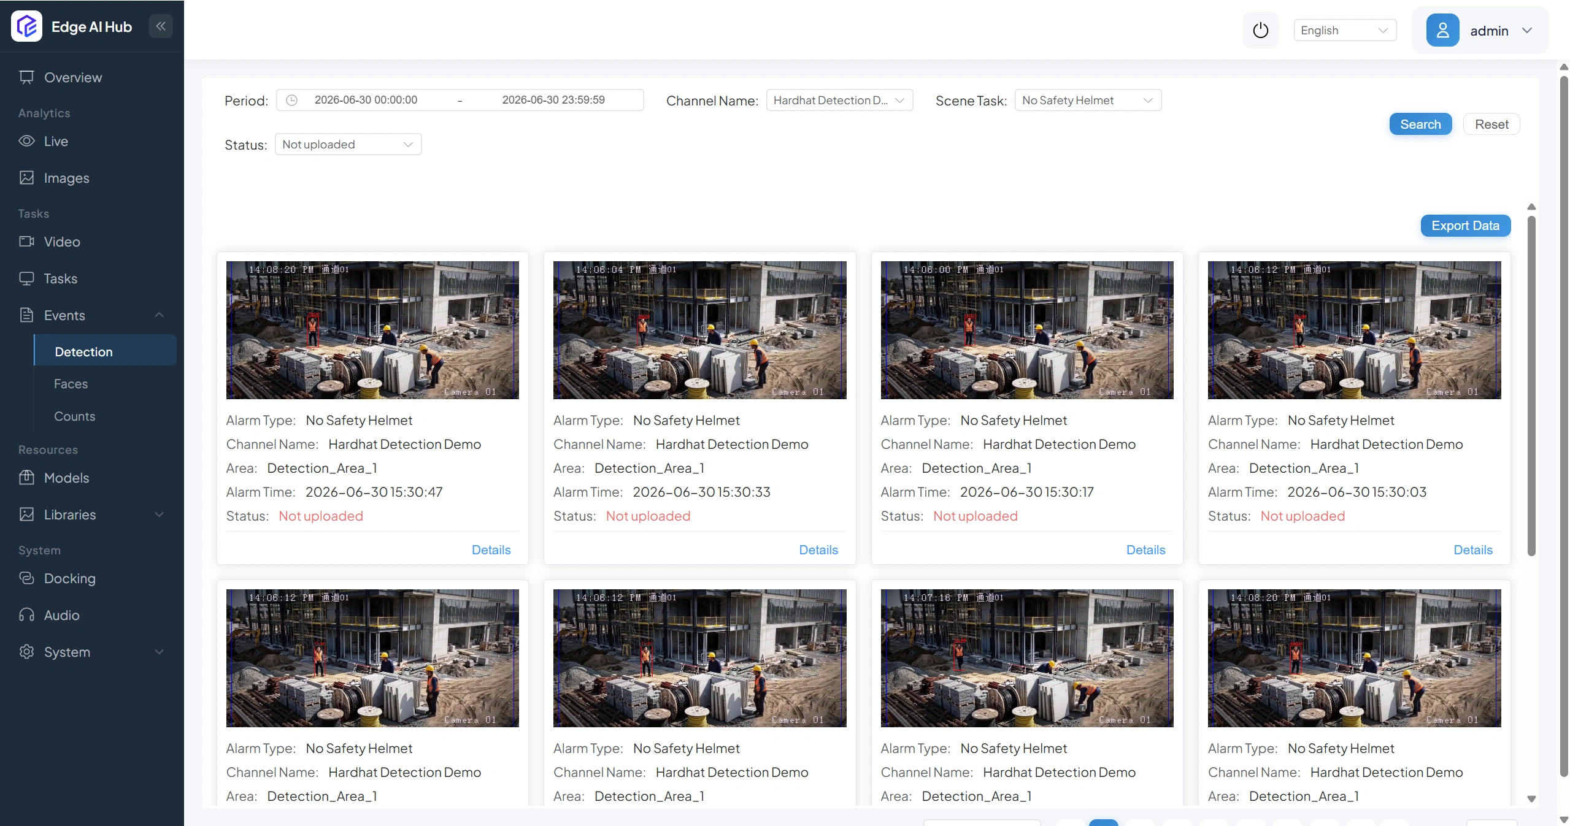The image size is (1570, 826).
Task: Click the Docking link icon
Action: [x=26, y=578]
